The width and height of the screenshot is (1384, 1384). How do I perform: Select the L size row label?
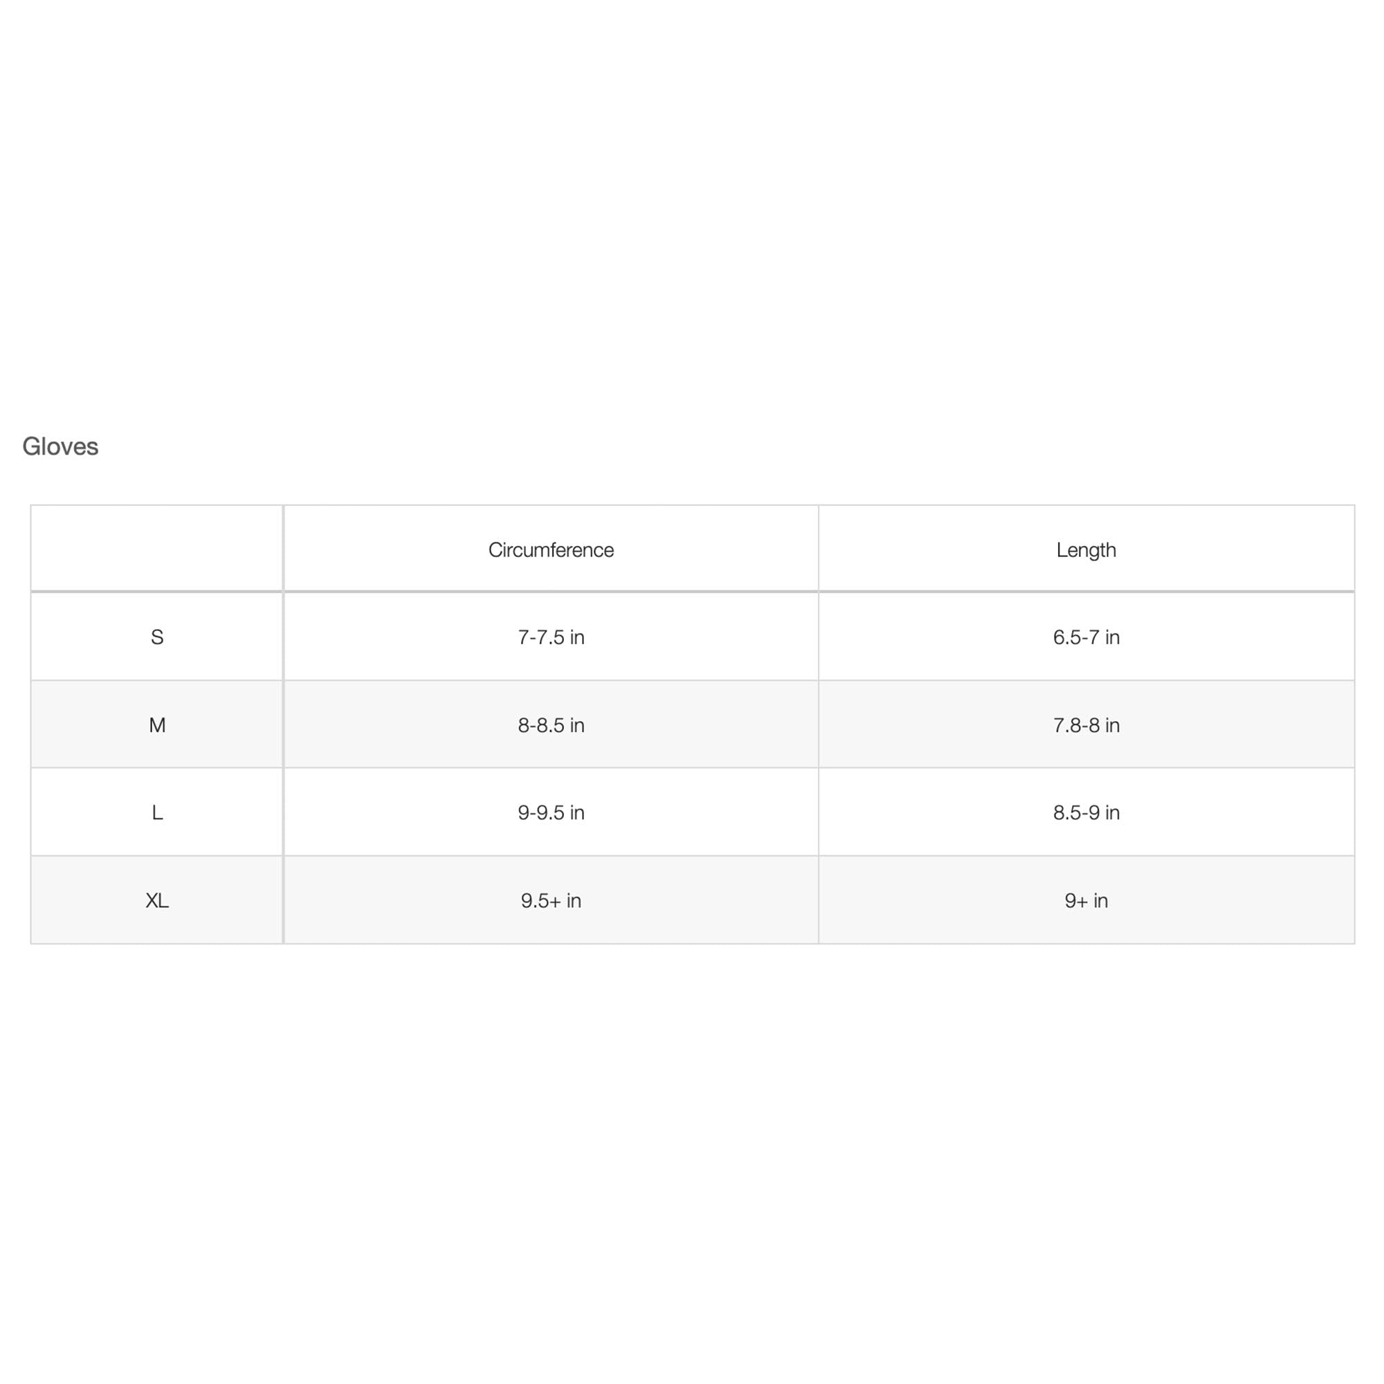(x=157, y=812)
